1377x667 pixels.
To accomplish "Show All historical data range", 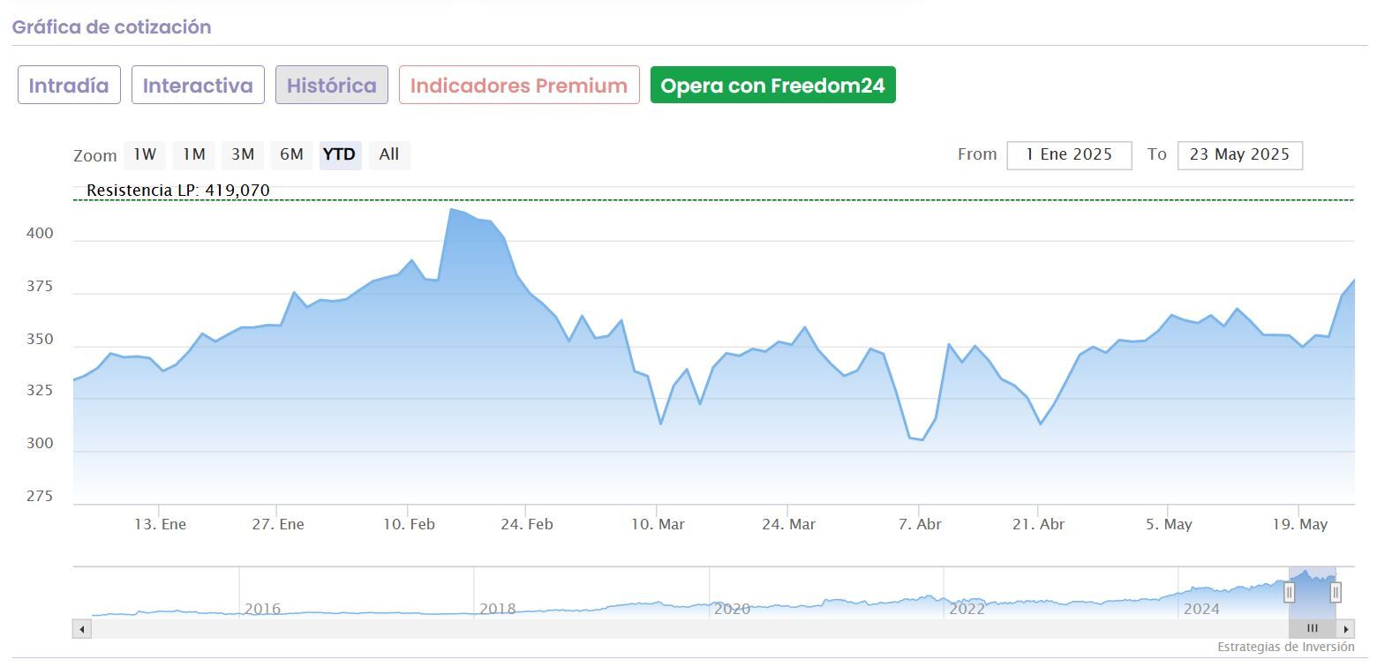I will pyautogui.click(x=389, y=154).
